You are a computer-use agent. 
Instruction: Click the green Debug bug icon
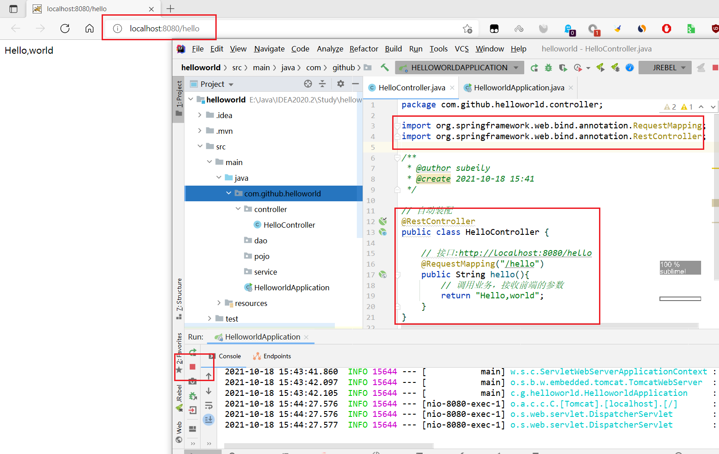[548, 68]
